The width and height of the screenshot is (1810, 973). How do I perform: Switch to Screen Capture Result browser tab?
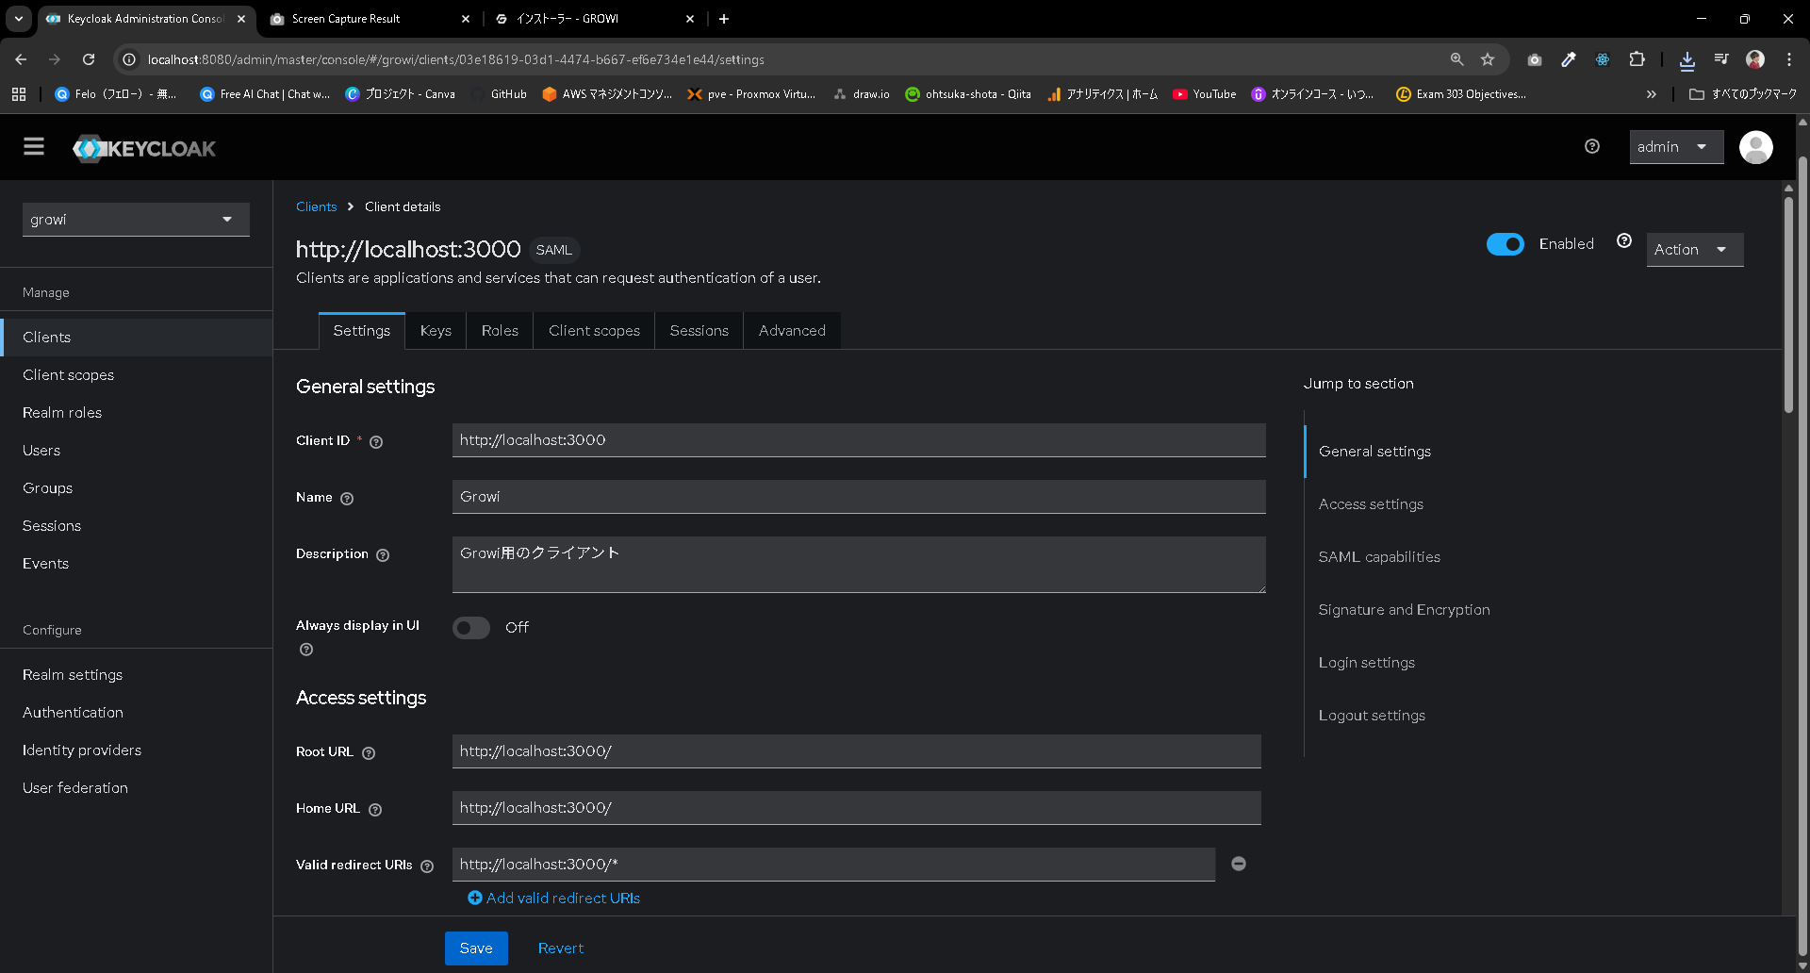pyautogui.click(x=368, y=19)
